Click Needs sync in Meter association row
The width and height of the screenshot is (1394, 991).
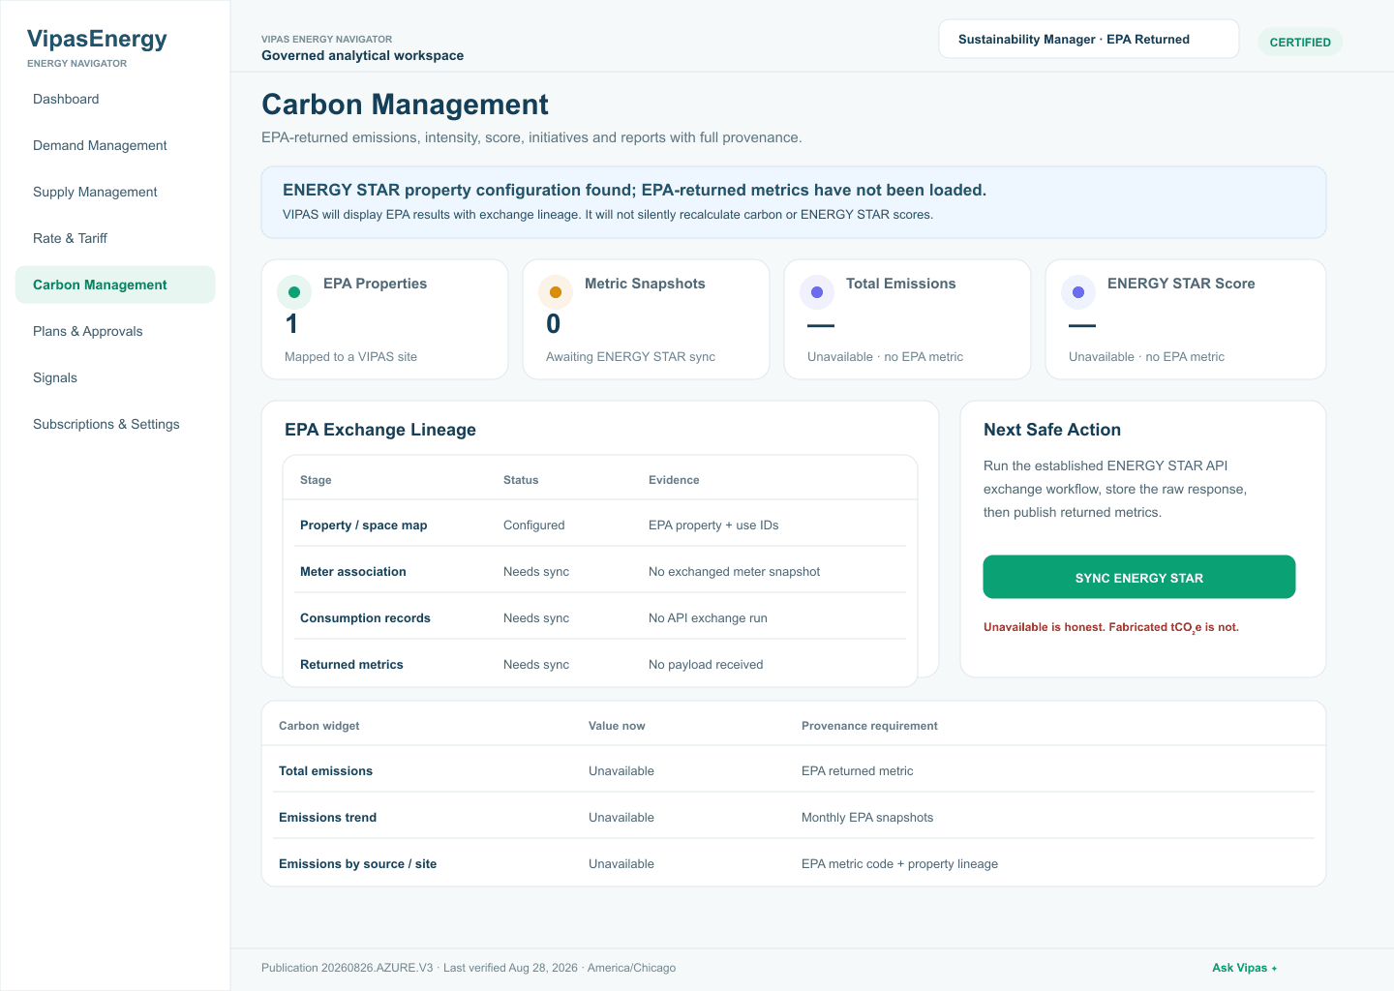(x=536, y=571)
